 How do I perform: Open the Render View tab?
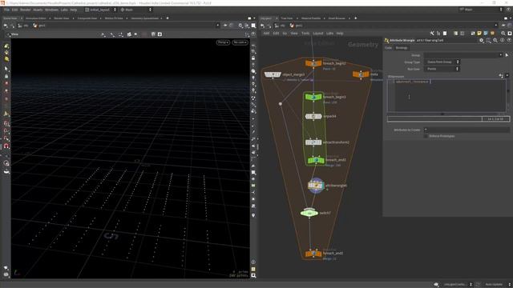pyautogui.click(x=62, y=18)
